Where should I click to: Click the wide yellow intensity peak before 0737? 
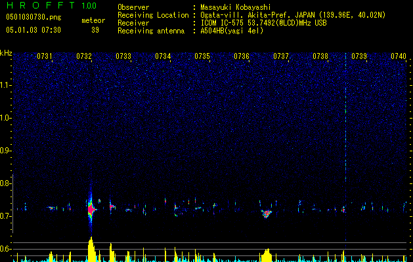coord(267,255)
